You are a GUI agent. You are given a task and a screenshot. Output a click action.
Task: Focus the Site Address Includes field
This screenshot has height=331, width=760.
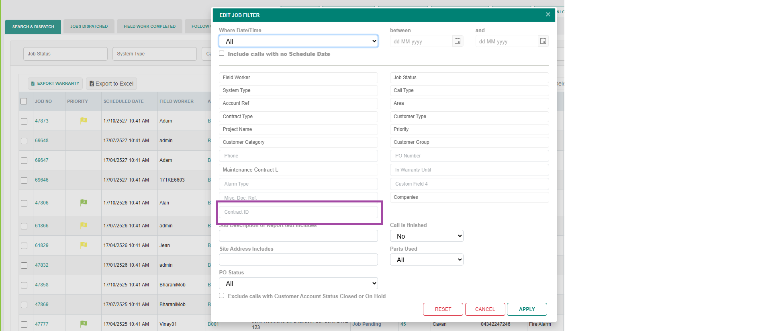[298, 259]
